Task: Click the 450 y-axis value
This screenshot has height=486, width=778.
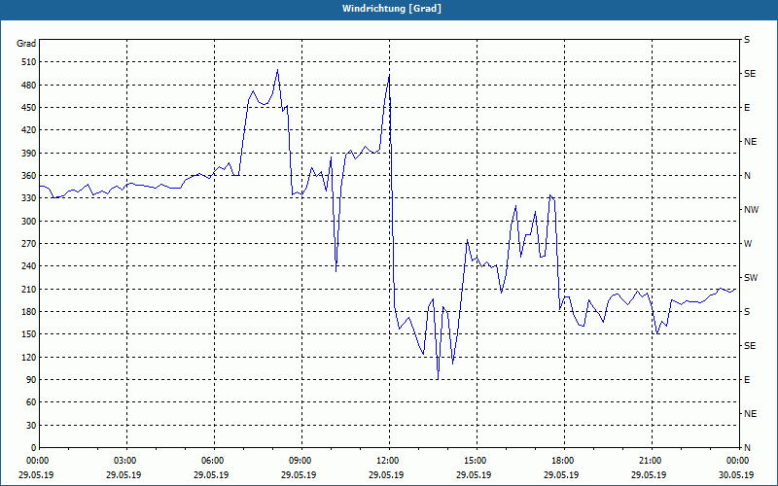Action: point(29,108)
